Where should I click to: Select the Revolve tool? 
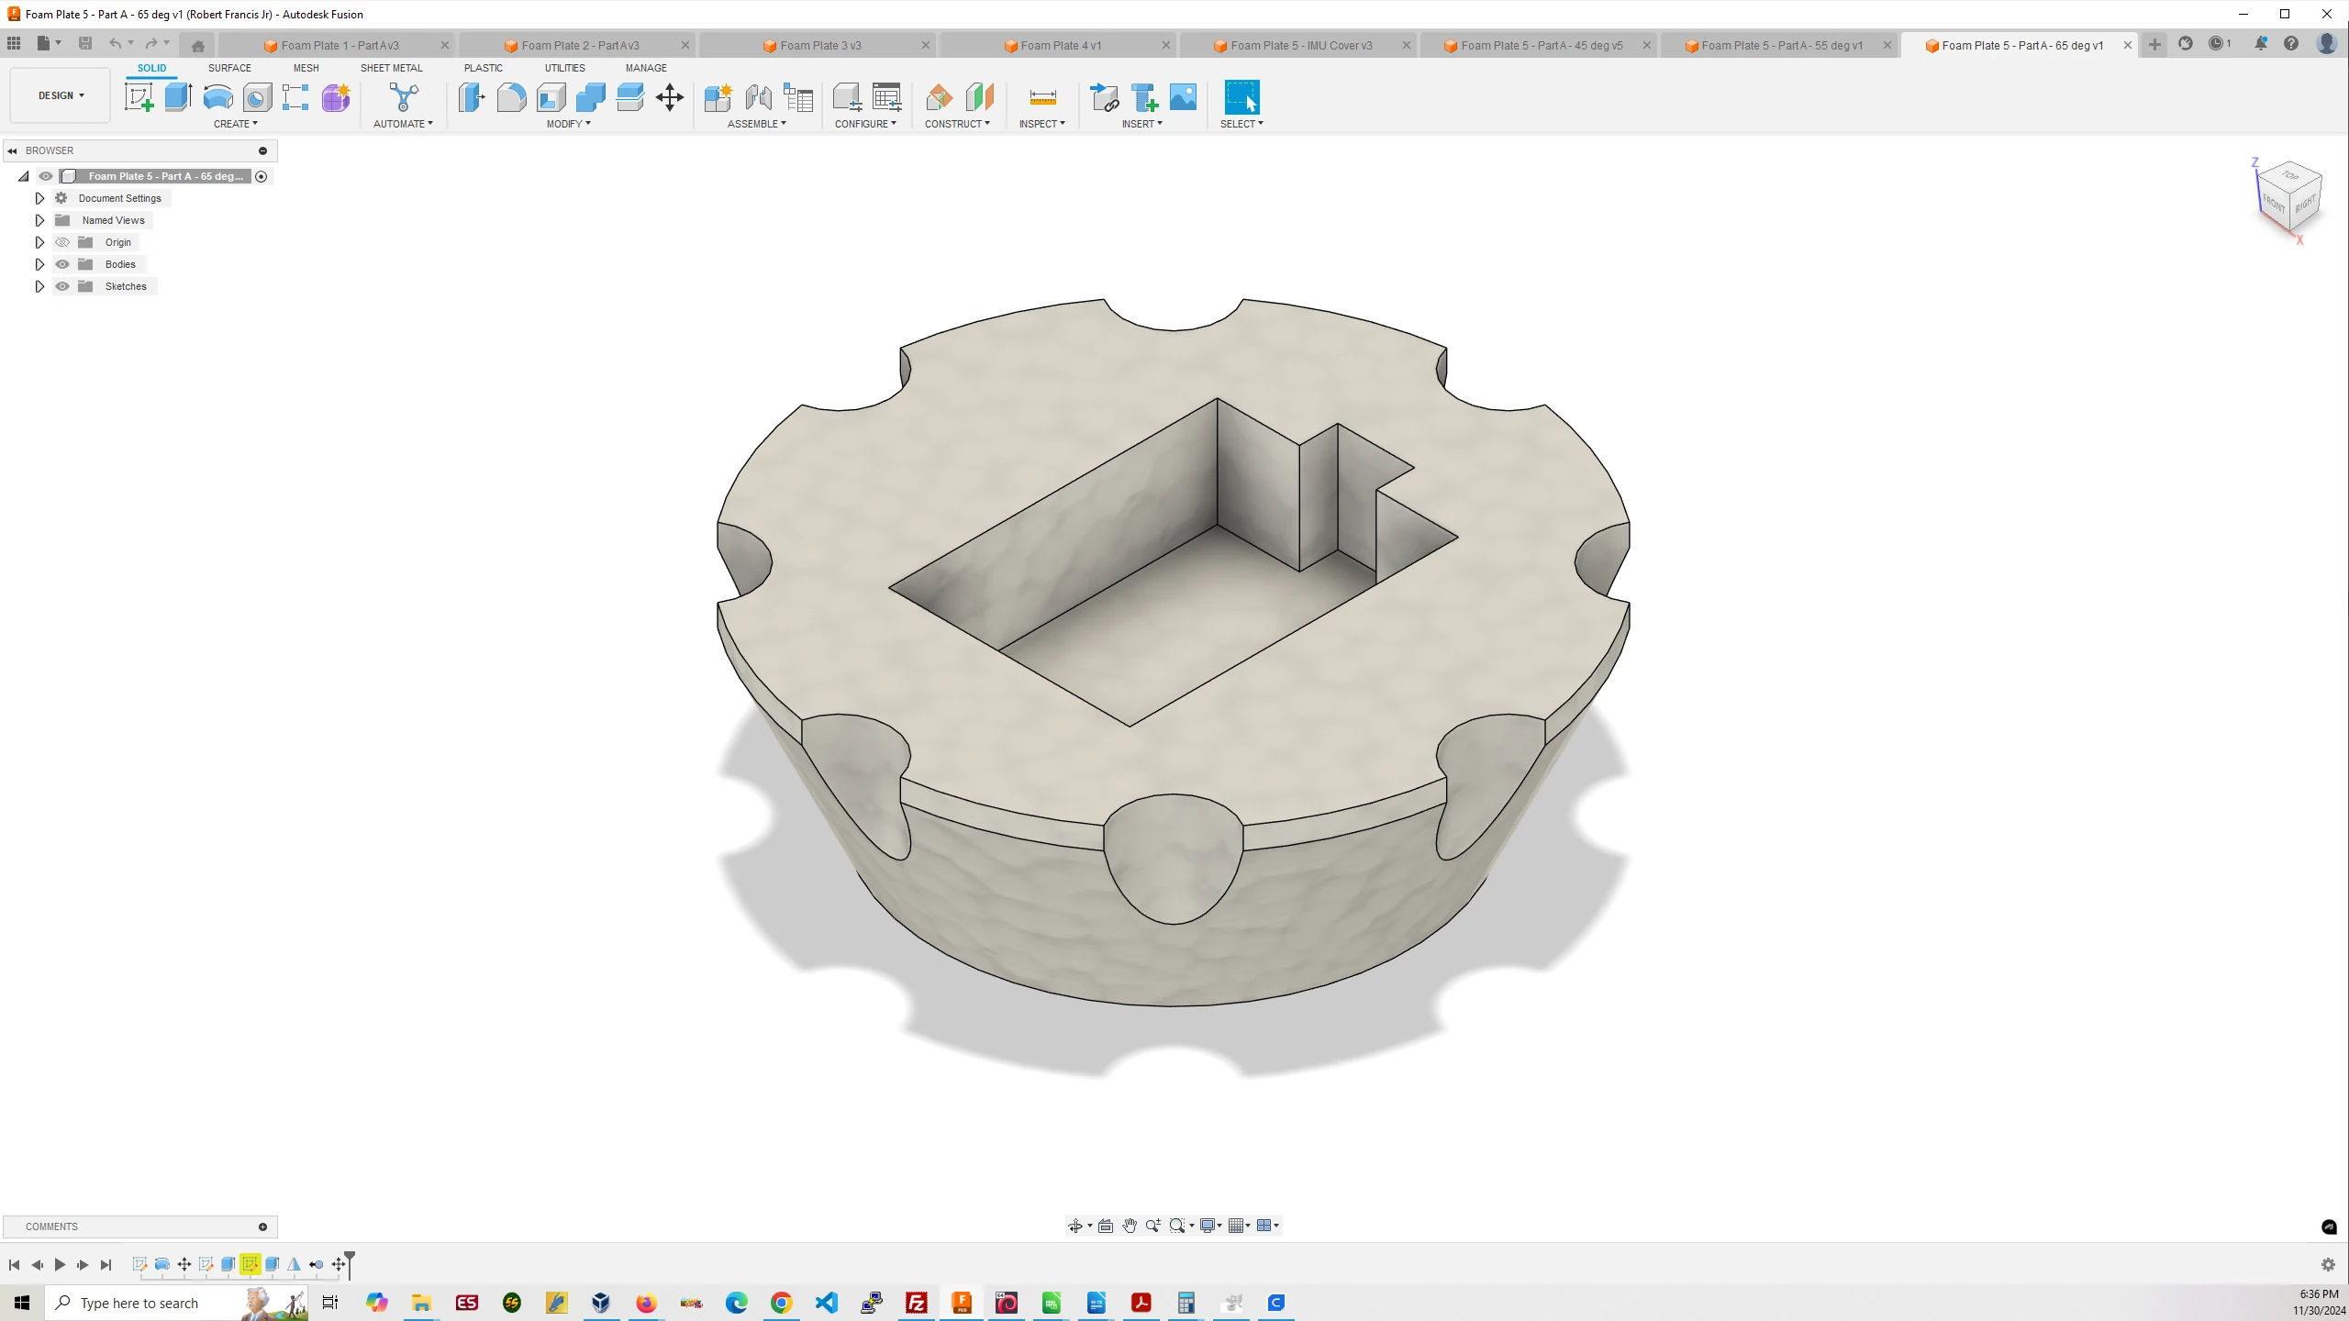217,97
